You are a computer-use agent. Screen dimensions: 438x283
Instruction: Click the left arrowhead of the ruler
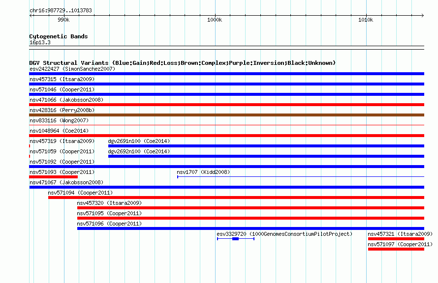point(31,15)
